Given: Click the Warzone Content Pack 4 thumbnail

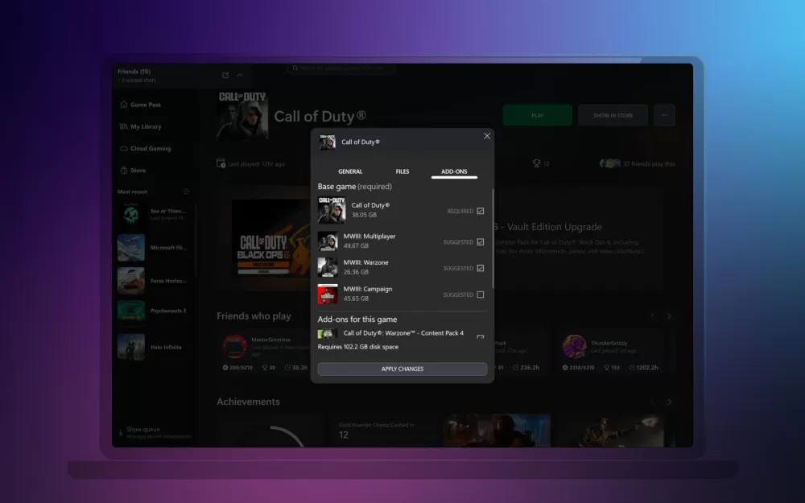Looking at the screenshot, I should [328, 334].
